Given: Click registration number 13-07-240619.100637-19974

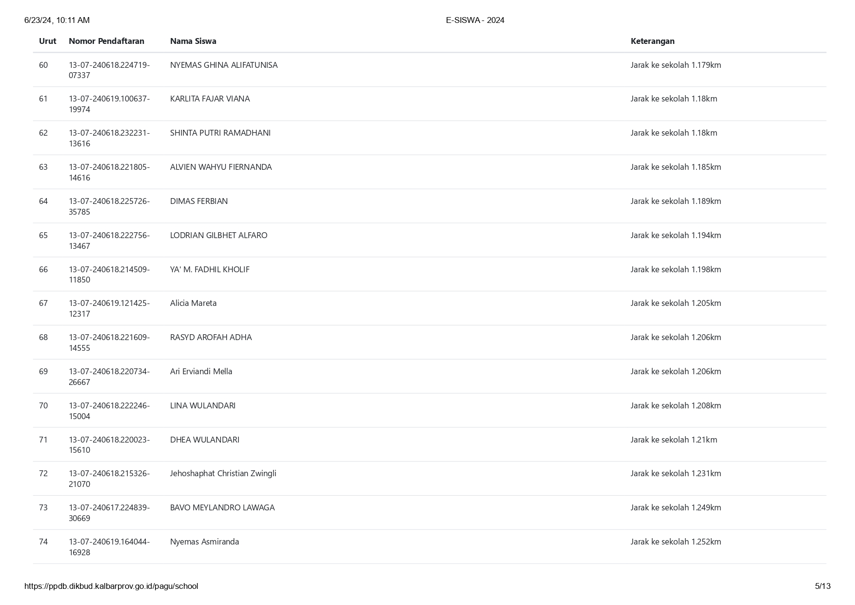Looking at the screenshot, I should pyautogui.click(x=109, y=104).
